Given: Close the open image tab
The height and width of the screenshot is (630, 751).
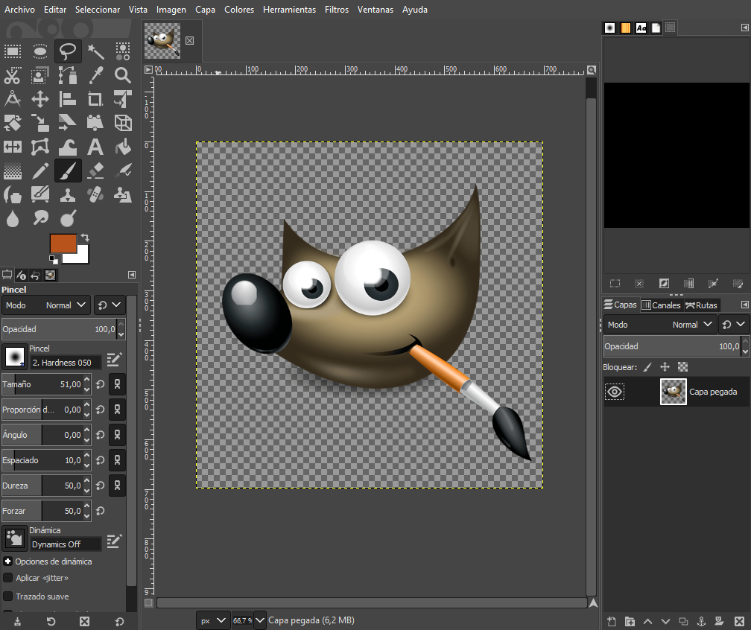Looking at the screenshot, I should [x=190, y=41].
